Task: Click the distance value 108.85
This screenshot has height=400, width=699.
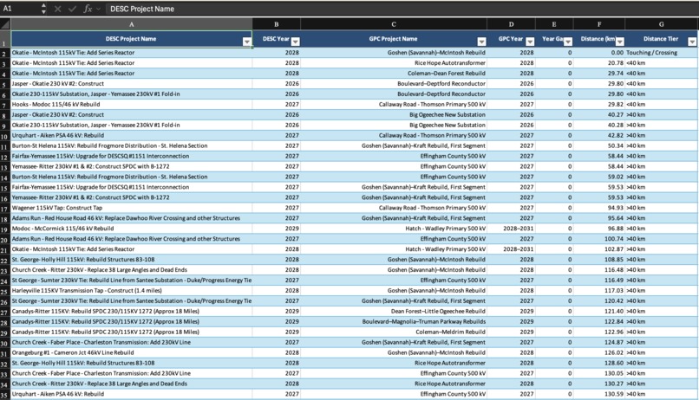Action: pos(614,260)
